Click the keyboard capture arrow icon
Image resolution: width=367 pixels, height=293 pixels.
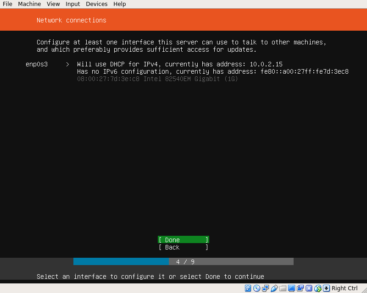click(x=326, y=288)
